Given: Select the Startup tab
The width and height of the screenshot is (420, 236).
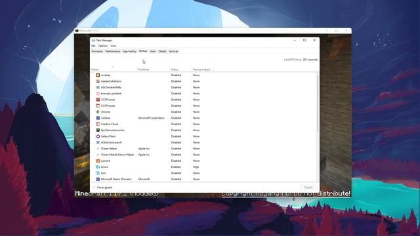Looking at the screenshot, I should tap(143, 51).
